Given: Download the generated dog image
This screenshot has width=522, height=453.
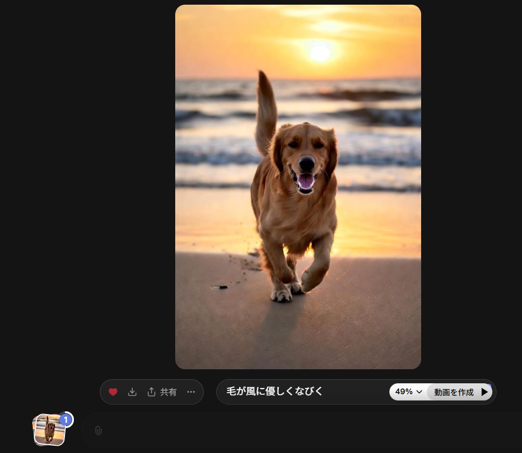Looking at the screenshot, I should point(132,392).
